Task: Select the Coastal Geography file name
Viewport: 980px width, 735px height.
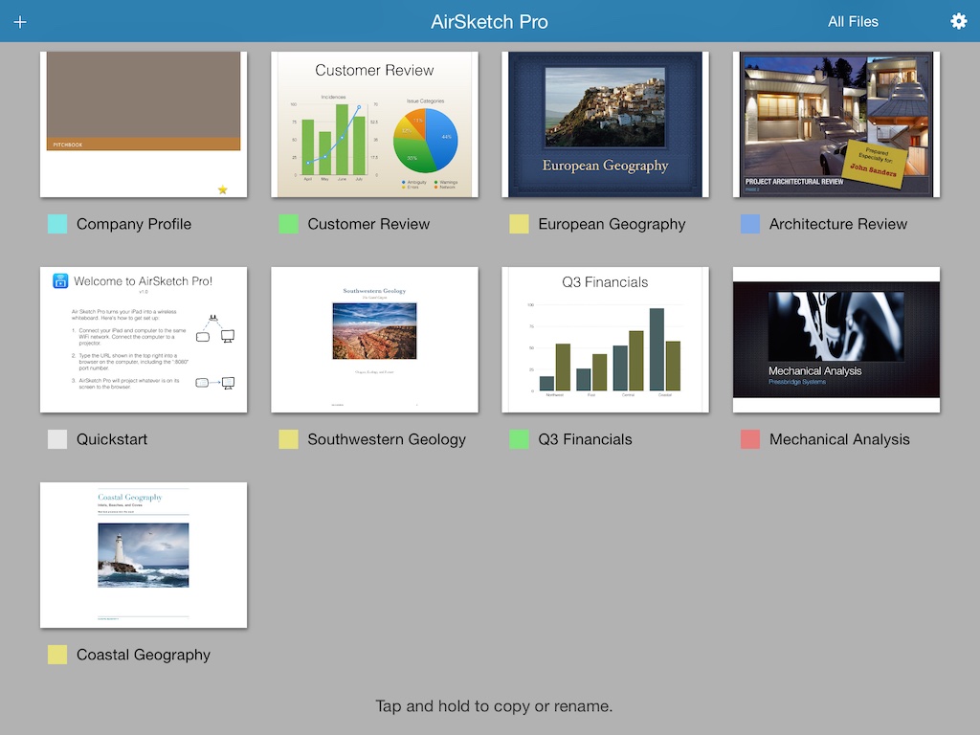Action: point(144,655)
